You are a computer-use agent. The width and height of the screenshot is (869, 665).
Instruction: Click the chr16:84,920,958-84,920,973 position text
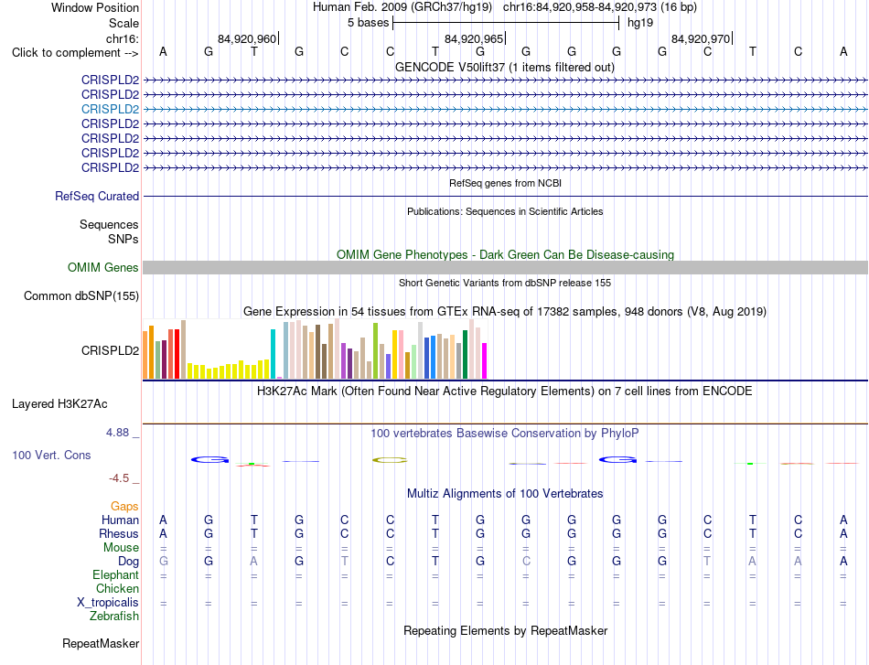pos(600,7)
